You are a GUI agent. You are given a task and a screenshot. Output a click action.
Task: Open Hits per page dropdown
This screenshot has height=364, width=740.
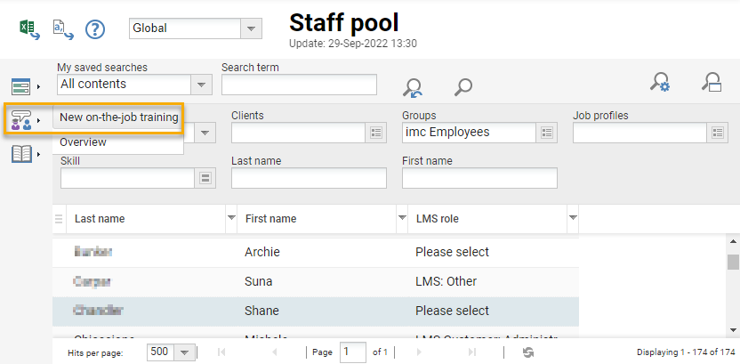(185, 352)
